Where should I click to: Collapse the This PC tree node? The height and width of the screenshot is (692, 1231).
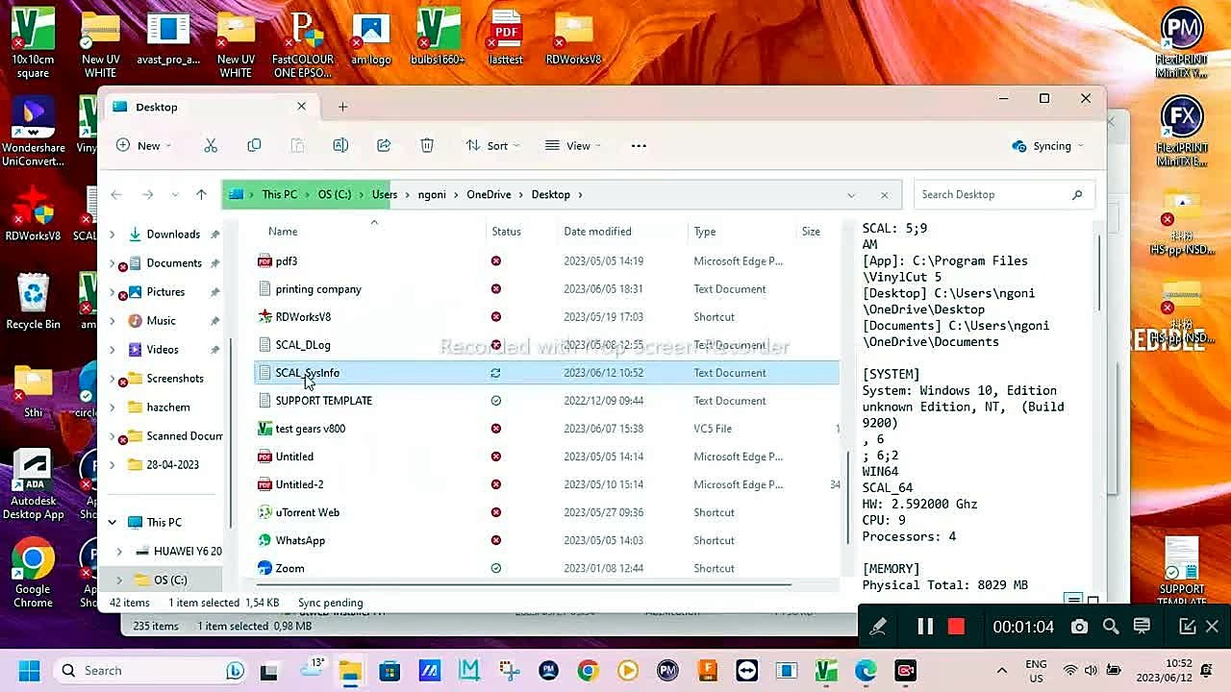coord(113,522)
